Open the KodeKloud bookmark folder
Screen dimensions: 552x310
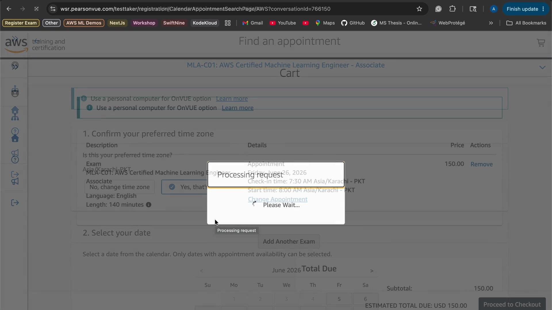(x=205, y=23)
